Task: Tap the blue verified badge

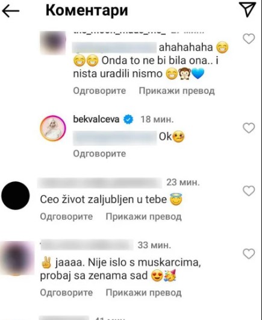Action: coord(128,119)
